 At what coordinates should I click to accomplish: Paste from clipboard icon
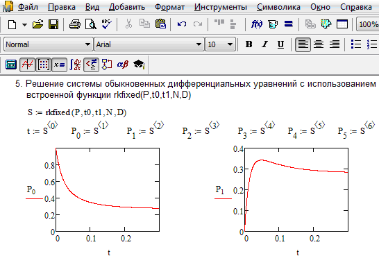point(160,24)
